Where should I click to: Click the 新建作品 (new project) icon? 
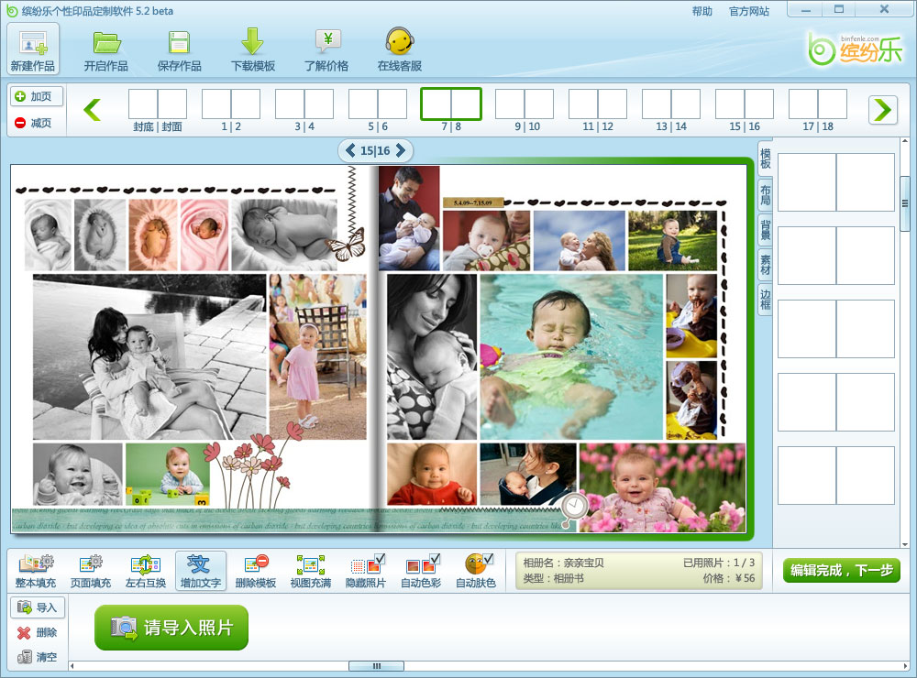coord(33,49)
